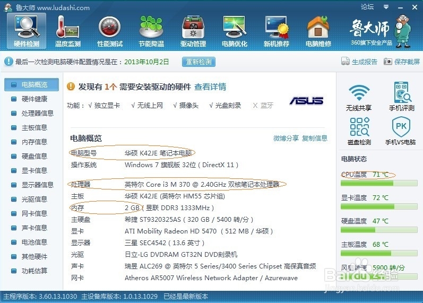Click the CPU温度 temperature bar
The width and height of the screenshot is (423, 303).
(x=379, y=184)
